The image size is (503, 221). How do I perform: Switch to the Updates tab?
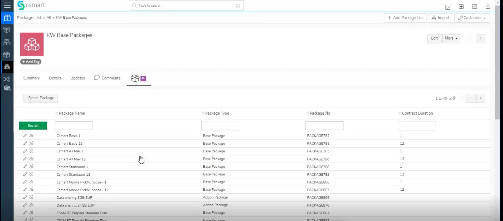pyautogui.click(x=78, y=78)
